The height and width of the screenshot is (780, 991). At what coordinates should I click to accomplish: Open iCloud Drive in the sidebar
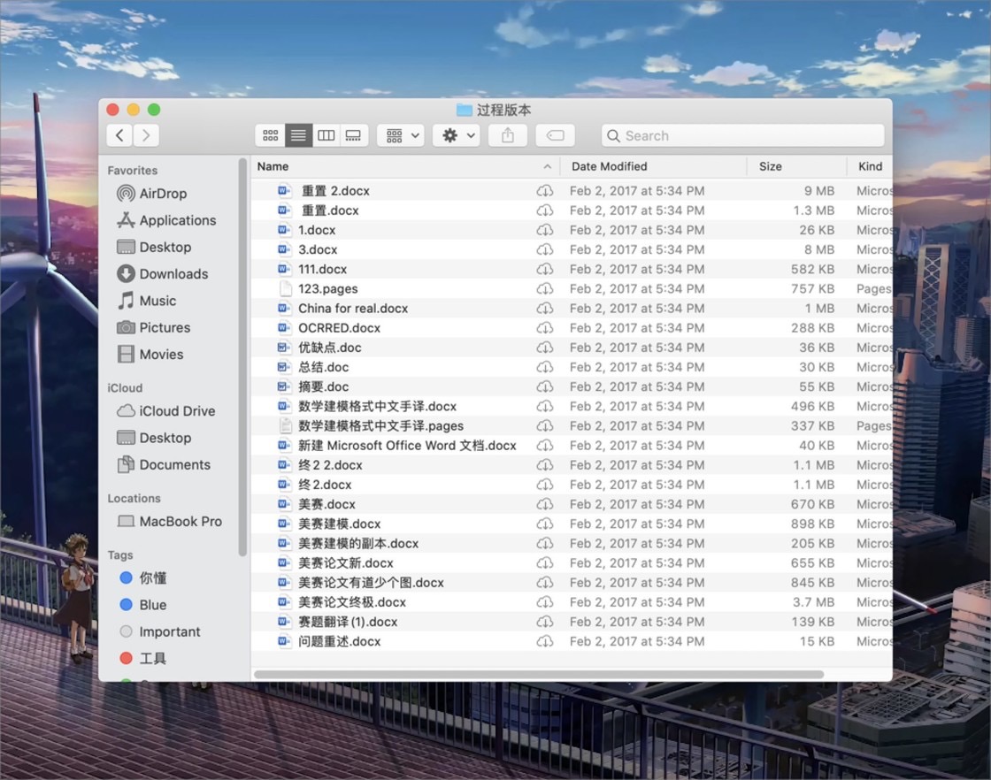tap(165, 411)
